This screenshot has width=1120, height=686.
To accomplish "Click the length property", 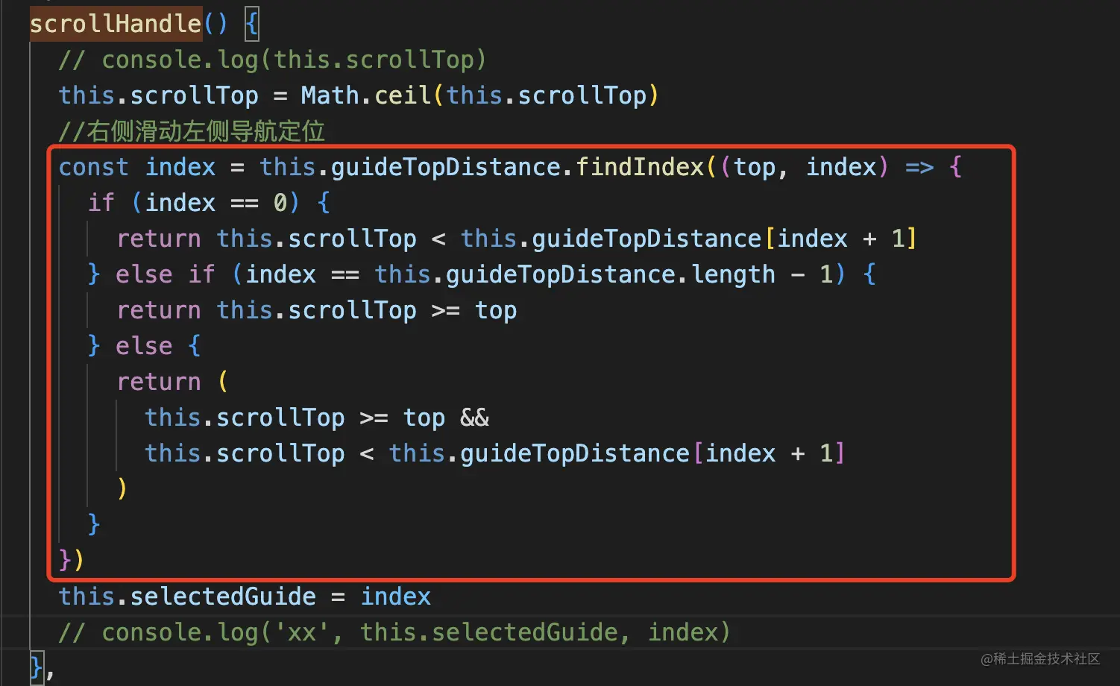I will click(x=733, y=274).
